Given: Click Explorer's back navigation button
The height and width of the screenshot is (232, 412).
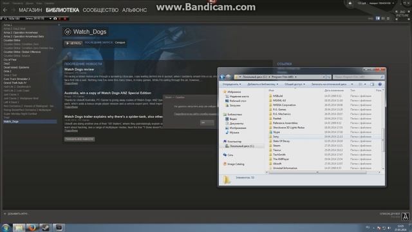Looking at the screenshot, I should 222,77.
